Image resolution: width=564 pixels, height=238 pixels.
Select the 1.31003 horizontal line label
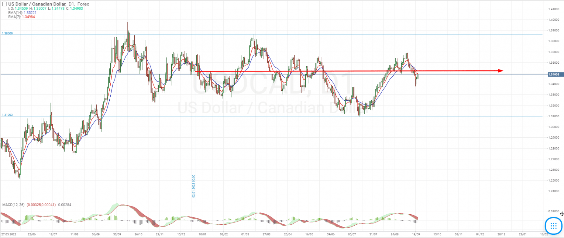click(7, 115)
